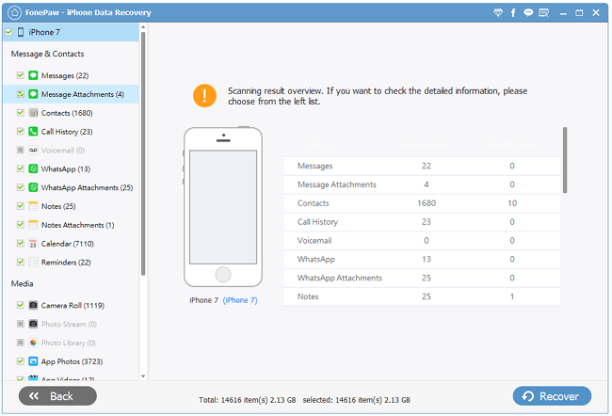Click the home icon in the title bar
Image resolution: width=612 pixels, height=416 pixels.
click(14, 12)
